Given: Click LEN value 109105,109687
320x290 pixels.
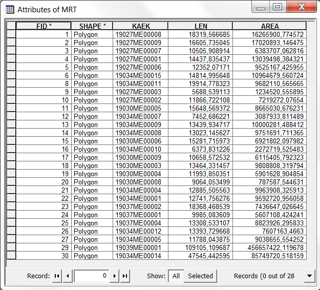Looking at the screenshot, I should tap(200, 247).
